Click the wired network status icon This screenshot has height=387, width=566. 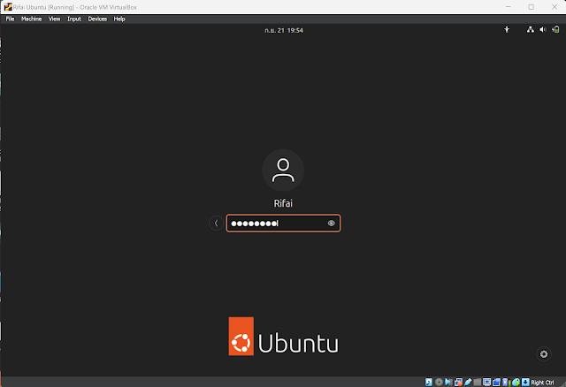pyautogui.click(x=531, y=30)
